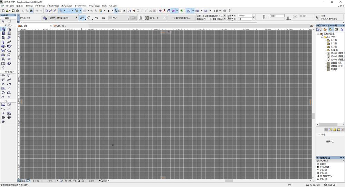The width and height of the screenshot is (345, 187).
Task: Select the Wall tool in toolbox
Action: point(3,29)
